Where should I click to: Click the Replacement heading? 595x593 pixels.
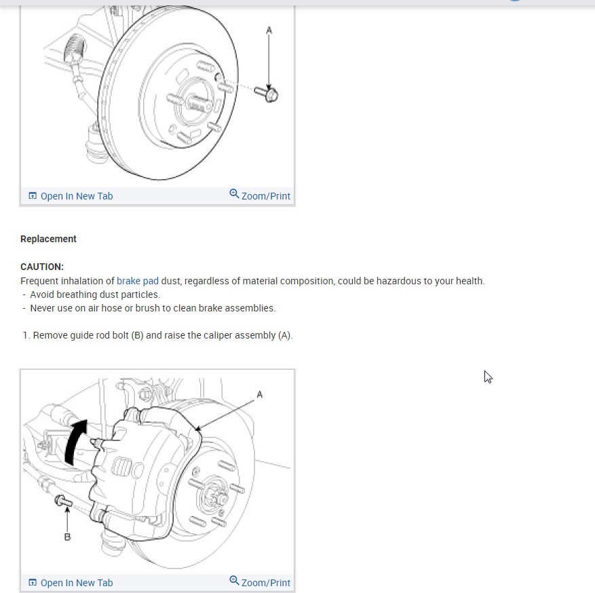(x=48, y=239)
